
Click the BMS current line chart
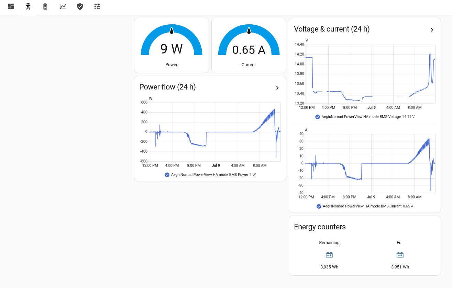coord(371,164)
